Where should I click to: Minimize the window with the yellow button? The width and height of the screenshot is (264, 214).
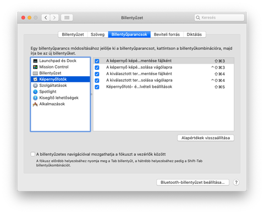[x=29, y=18]
